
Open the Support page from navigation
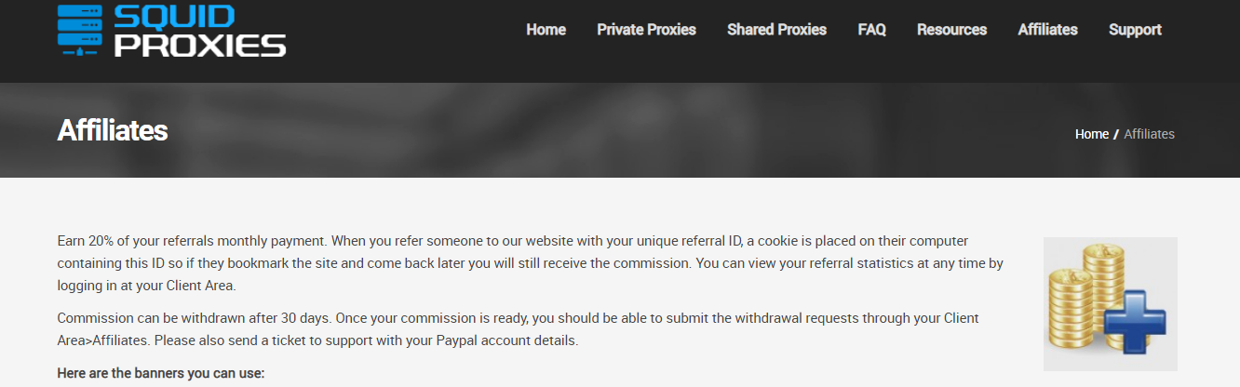click(1135, 30)
